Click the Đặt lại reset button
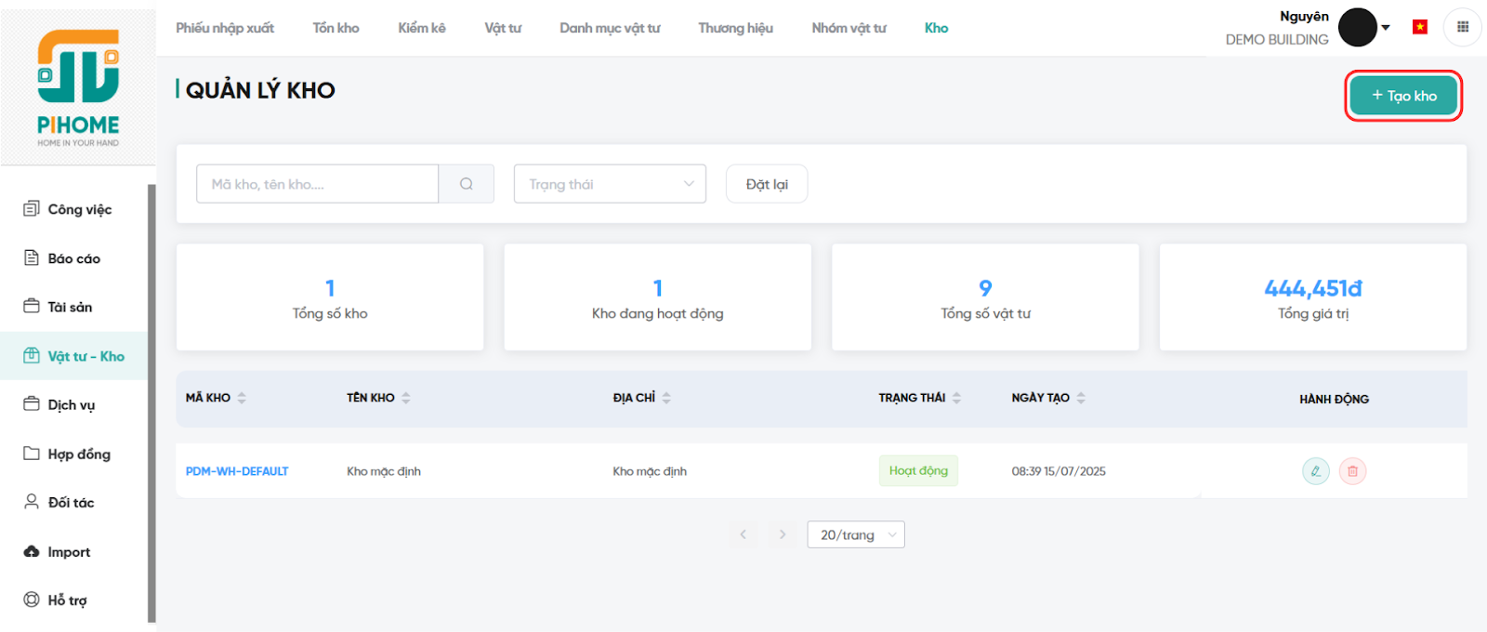The height and width of the screenshot is (632, 1487). click(766, 184)
